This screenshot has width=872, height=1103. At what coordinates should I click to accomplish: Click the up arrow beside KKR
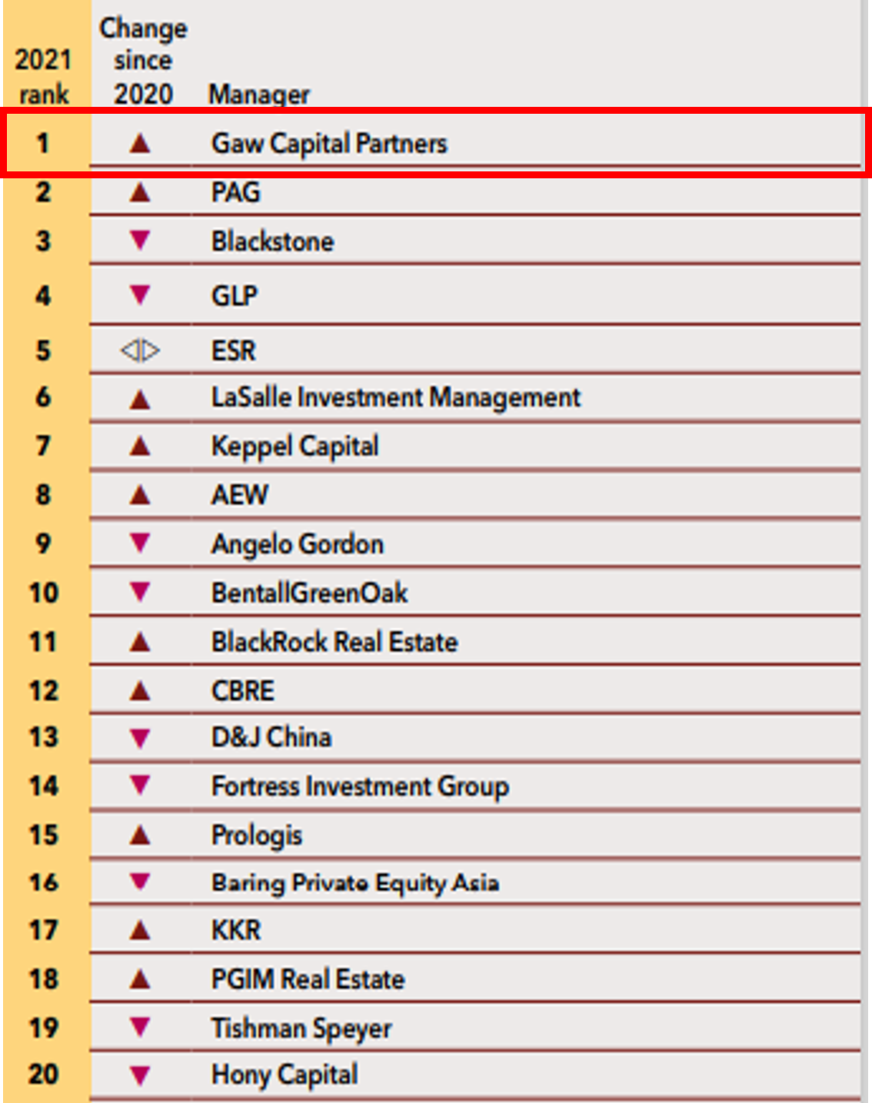(140, 931)
